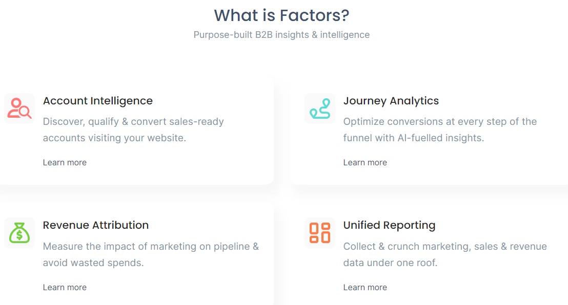Image resolution: width=568 pixels, height=305 pixels.
Task: Open Learn more under Journey Analytics
Action: coord(365,162)
